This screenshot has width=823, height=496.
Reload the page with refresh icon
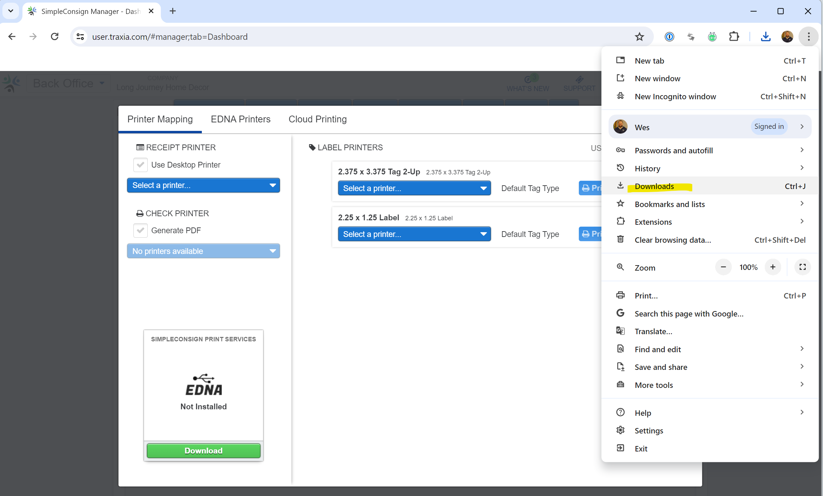point(54,37)
